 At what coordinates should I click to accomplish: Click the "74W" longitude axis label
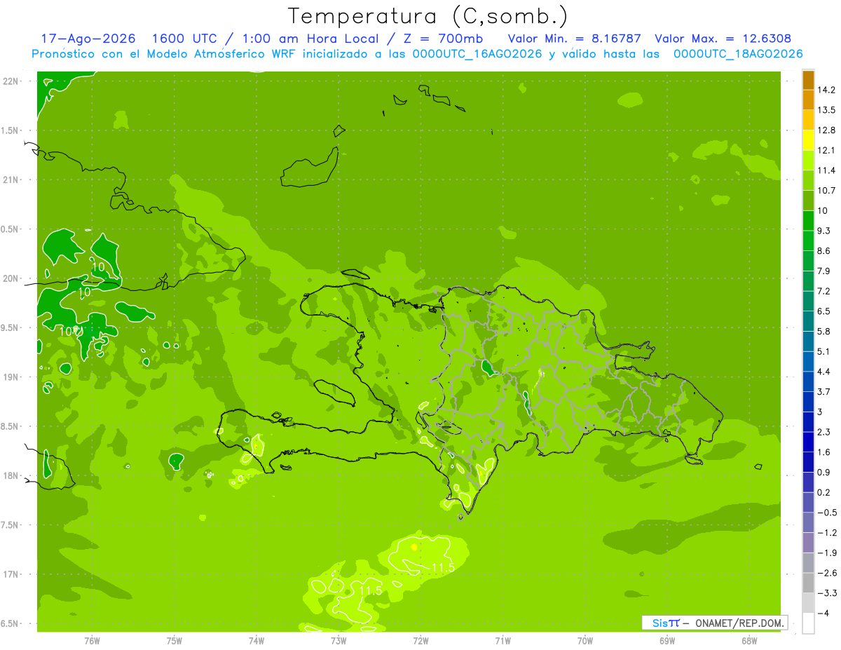tap(257, 640)
